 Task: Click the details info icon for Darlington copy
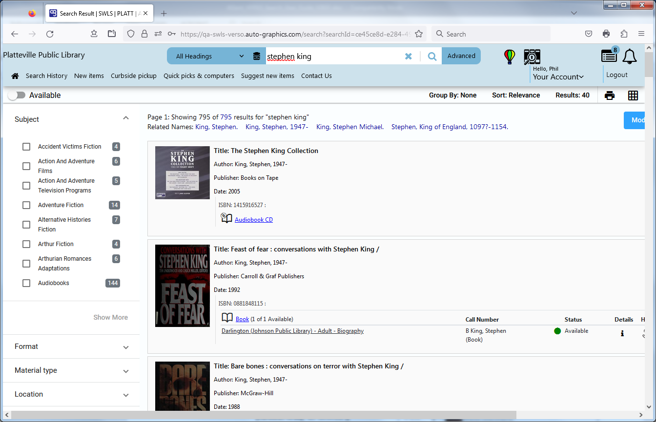[622, 334]
